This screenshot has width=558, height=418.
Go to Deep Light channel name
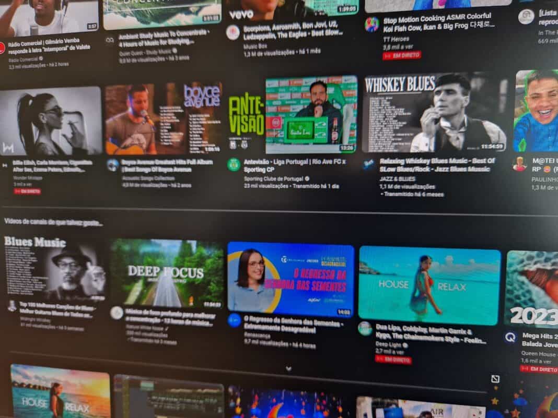pyautogui.click(x=388, y=344)
